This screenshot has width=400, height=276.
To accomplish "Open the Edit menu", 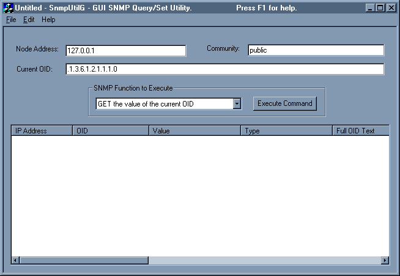I will tap(29, 20).
